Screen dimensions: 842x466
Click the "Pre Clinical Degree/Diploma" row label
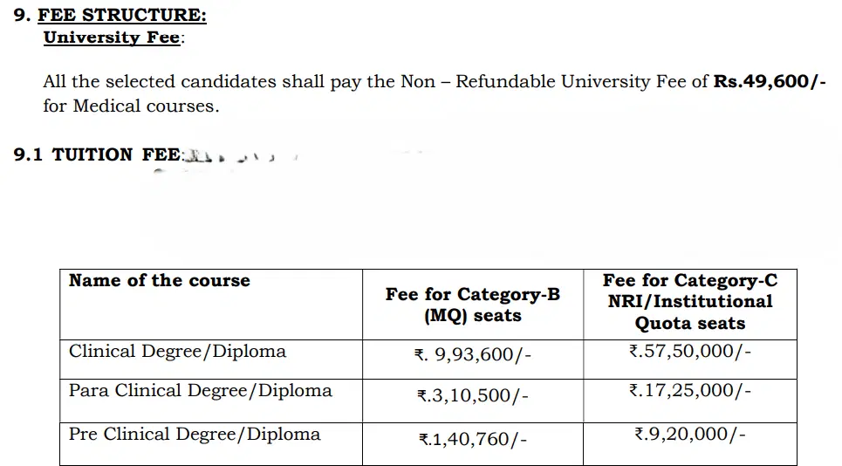195,434
